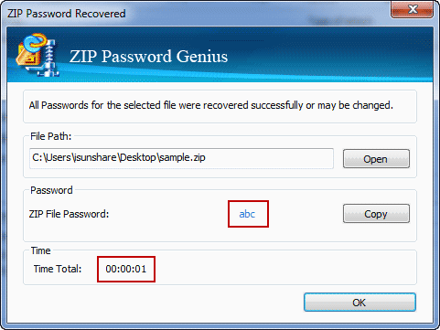Click inside the File Path text field
Viewport: 440px width, 330px height.
(181, 158)
